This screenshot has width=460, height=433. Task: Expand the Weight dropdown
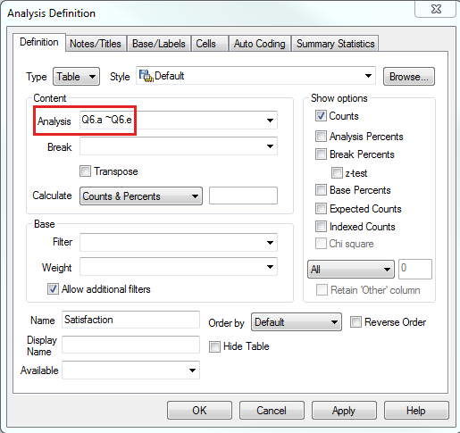[270, 267]
